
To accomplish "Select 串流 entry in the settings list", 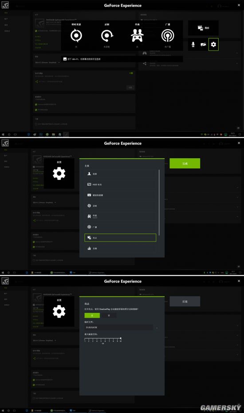I will tap(120, 216).
